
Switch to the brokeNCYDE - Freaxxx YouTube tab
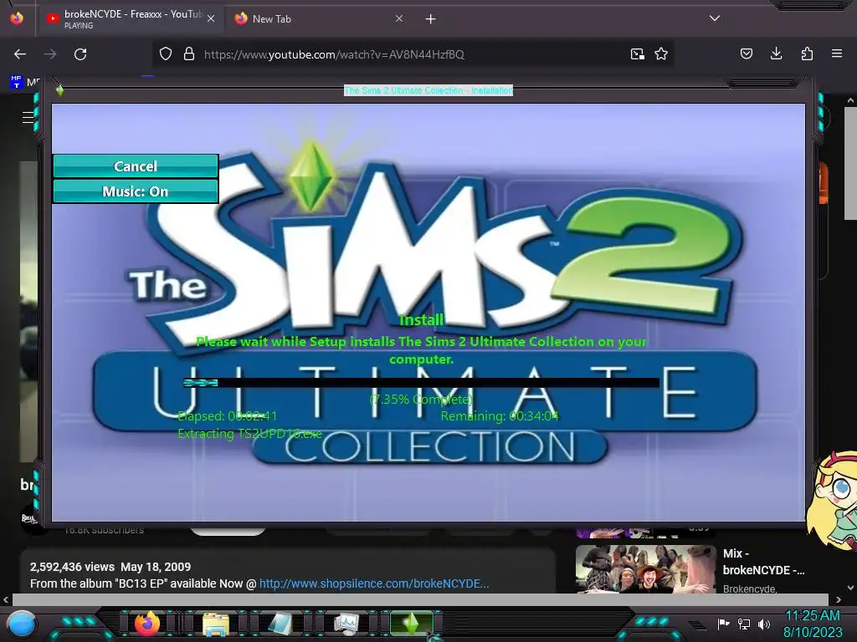pyautogui.click(x=130, y=19)
